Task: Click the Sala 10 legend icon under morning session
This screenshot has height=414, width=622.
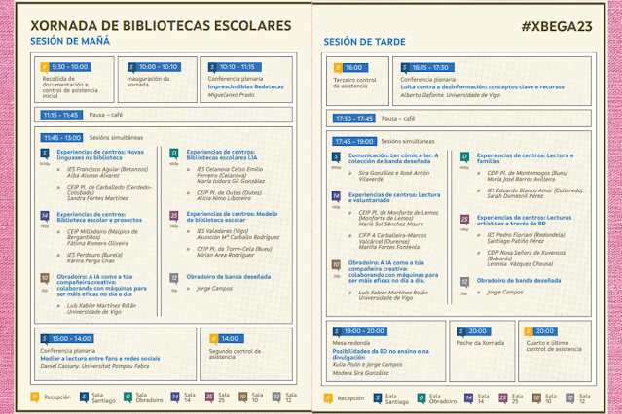Action: pyautogui.click(x=242, y=397)
